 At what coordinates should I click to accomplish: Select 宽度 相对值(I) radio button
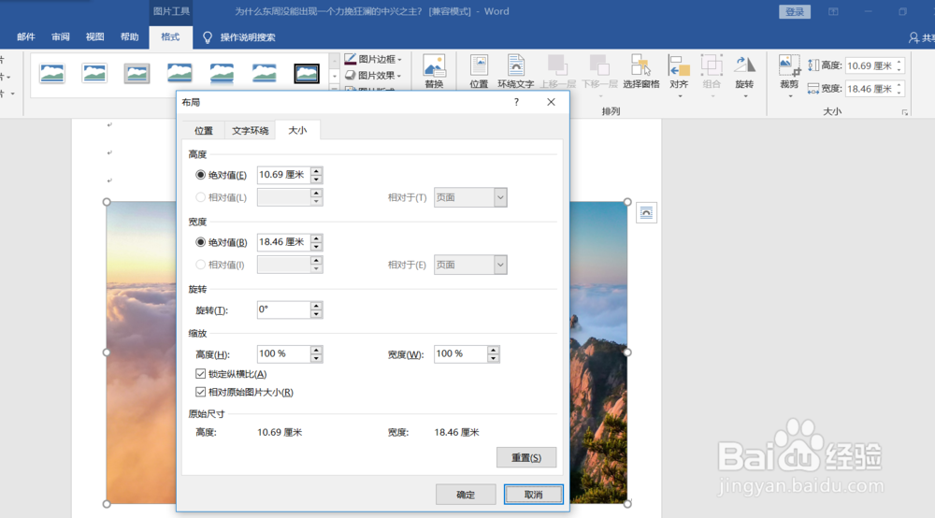(x=200, y=265)
